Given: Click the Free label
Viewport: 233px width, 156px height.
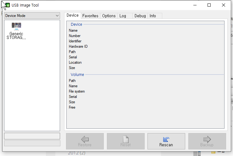Looking at the screenshot, I should (72, 107).
